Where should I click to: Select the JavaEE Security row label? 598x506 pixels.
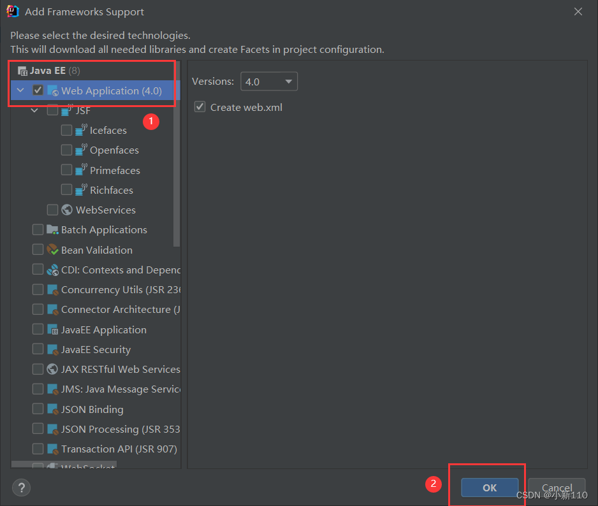(96, 350)
